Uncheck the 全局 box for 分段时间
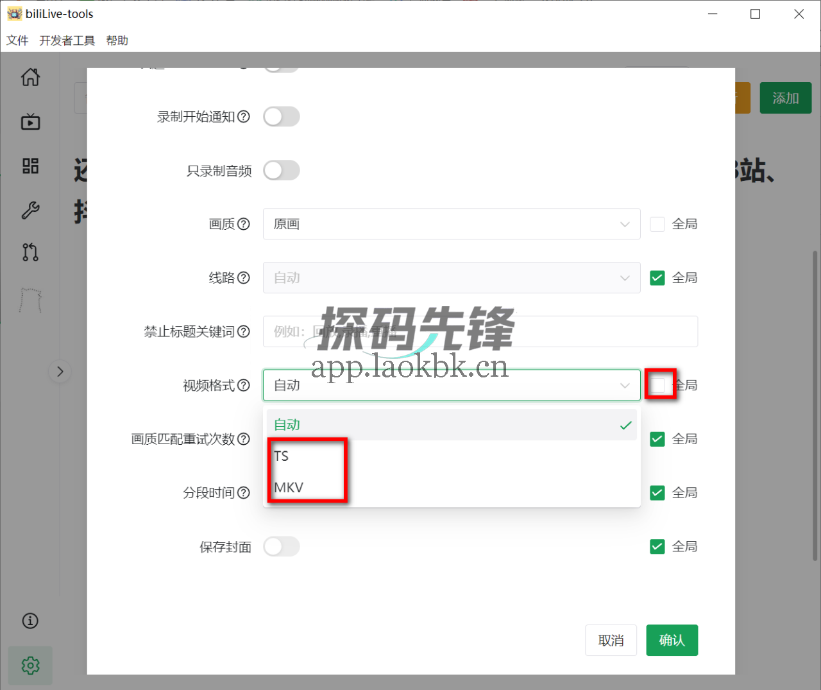The width and height of the screenshot is (821, 690). tap(657, 493)
